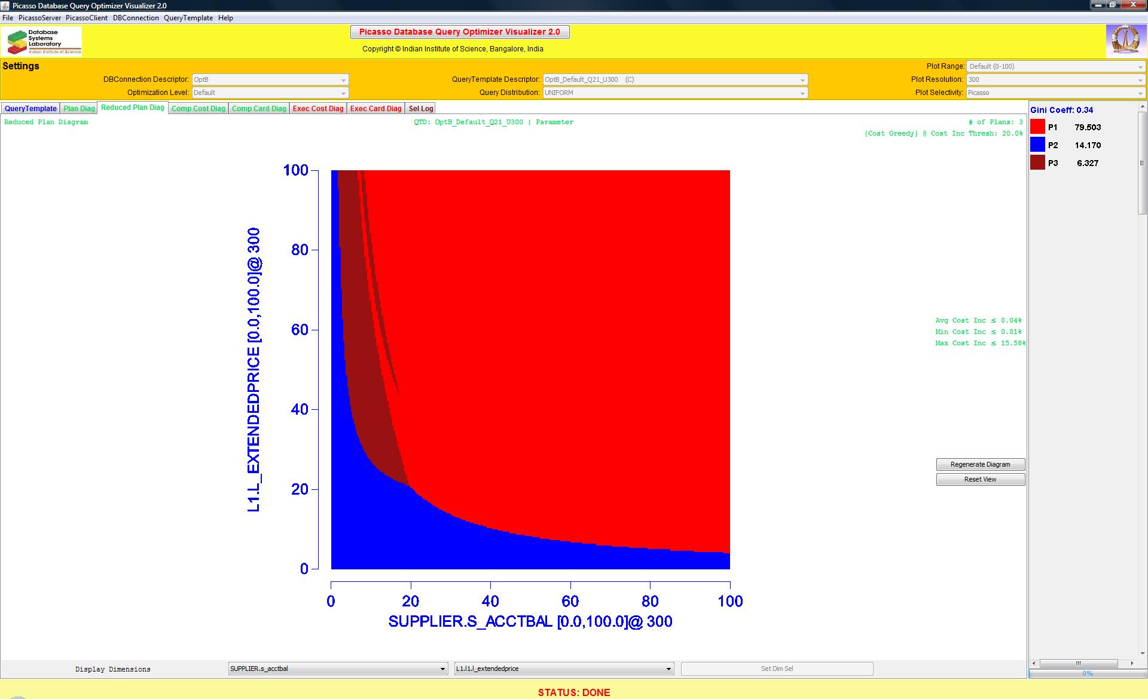Click the dark red P3 plan swatch

(x=1037, y=163)
